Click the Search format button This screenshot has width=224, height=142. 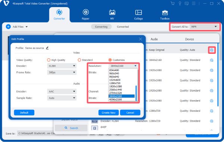[71, 128]
